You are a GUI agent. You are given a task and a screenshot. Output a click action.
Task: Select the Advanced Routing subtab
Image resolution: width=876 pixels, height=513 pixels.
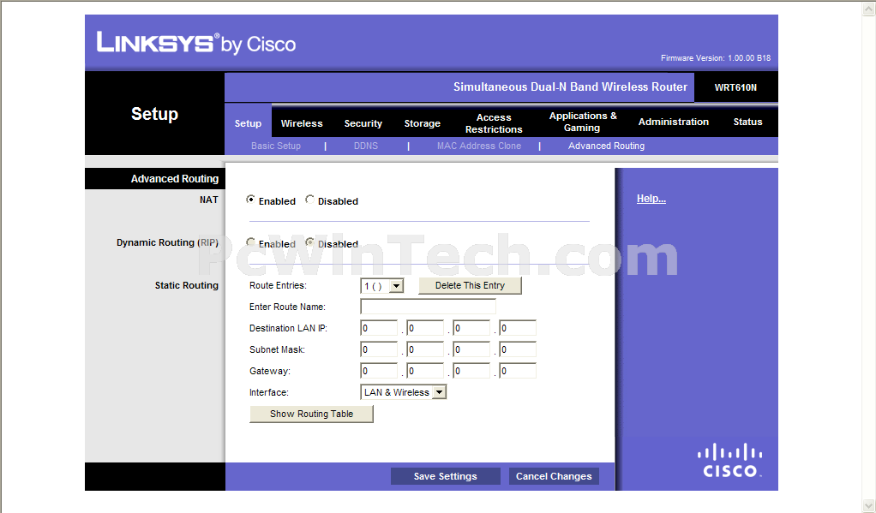[606, 146]
